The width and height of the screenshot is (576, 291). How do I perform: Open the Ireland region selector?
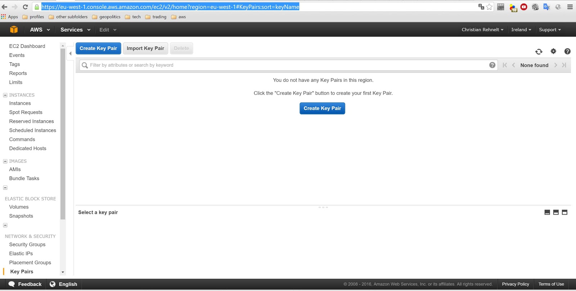pos(521,30)
